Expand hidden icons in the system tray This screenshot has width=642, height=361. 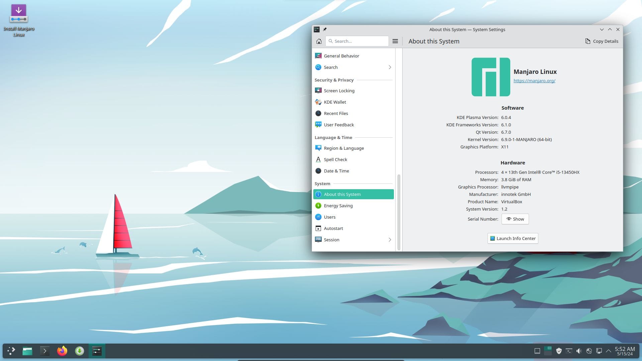[609, 351]
